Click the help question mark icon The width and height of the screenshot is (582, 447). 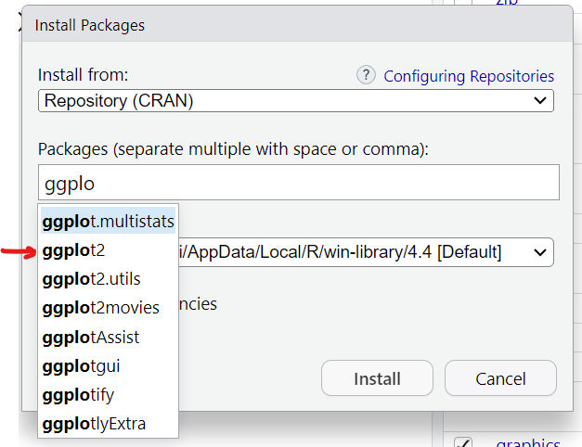367,75
